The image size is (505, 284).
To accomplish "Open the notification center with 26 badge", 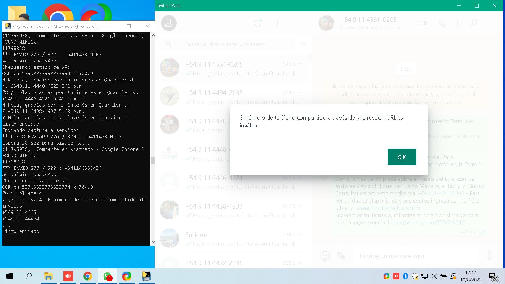I will pyautogui.click(x=493, y=277).
